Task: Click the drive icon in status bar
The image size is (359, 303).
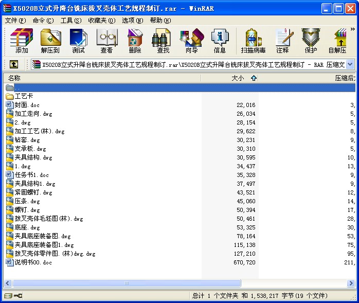Action: (8, 296)
